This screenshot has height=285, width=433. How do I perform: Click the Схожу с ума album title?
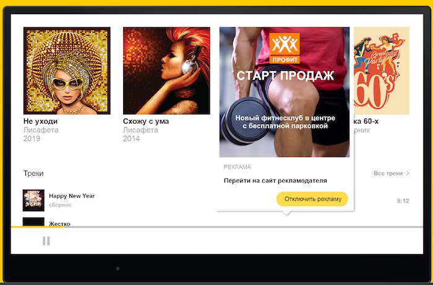coord(146,121)
